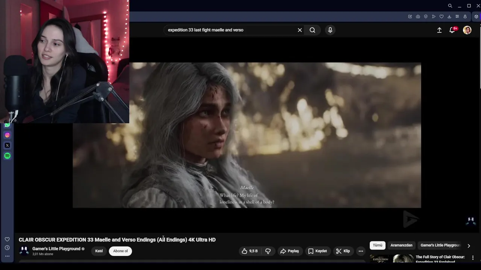Screen dimensions: 481x270
Task: Open the edit/note icon in address bar
Action: click(x=410, y=16)
